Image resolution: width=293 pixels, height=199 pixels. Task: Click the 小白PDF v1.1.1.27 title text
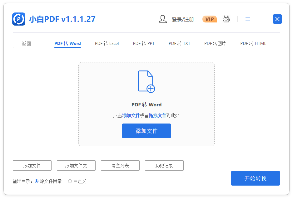(x=62, y=19)
